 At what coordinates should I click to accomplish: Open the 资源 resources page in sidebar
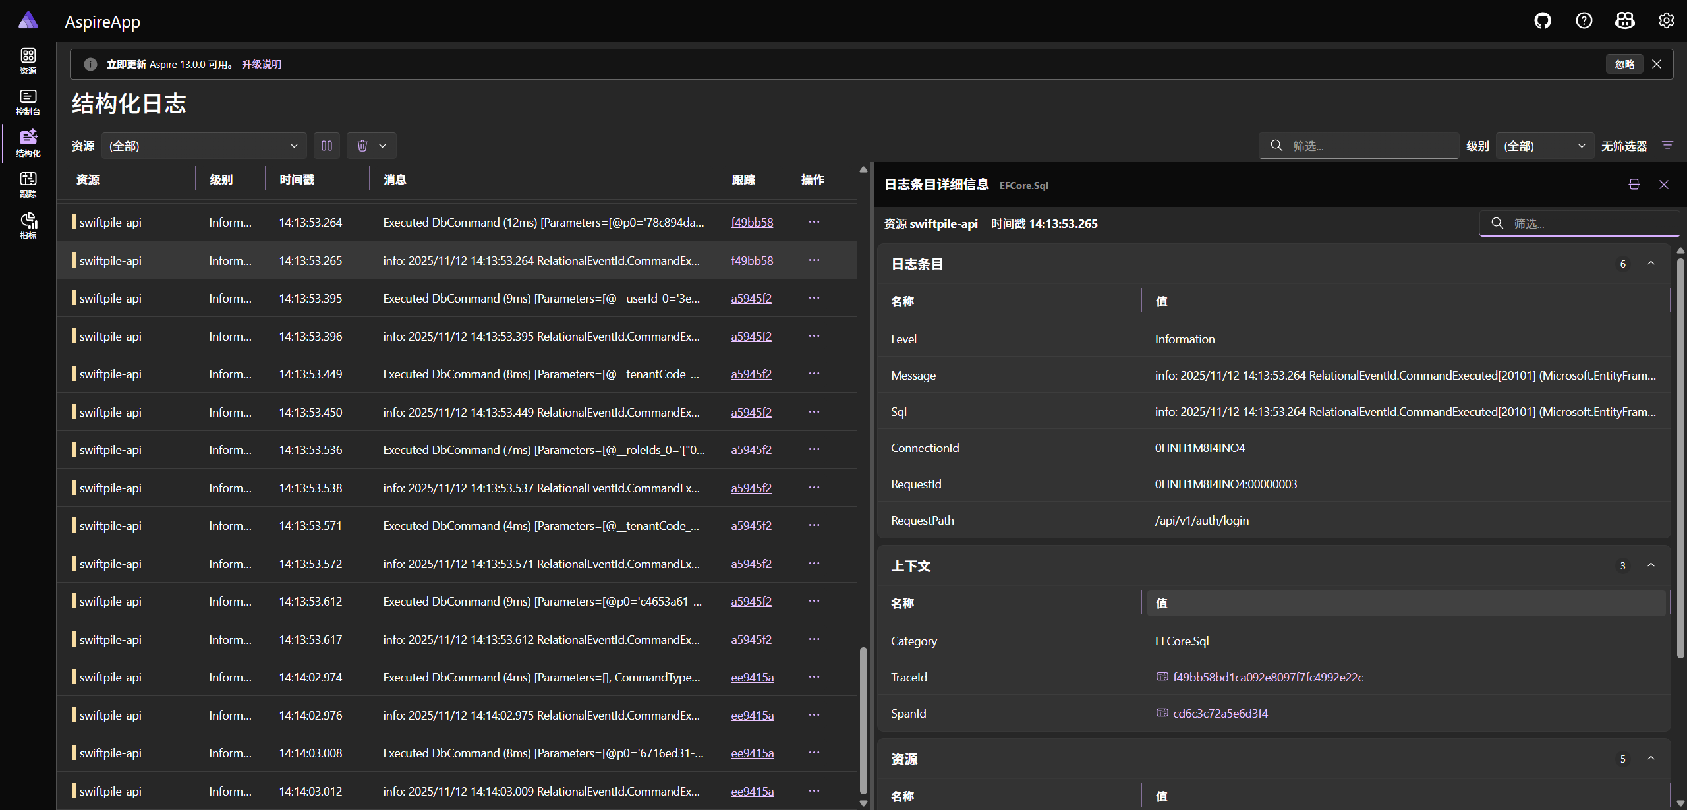28,61
